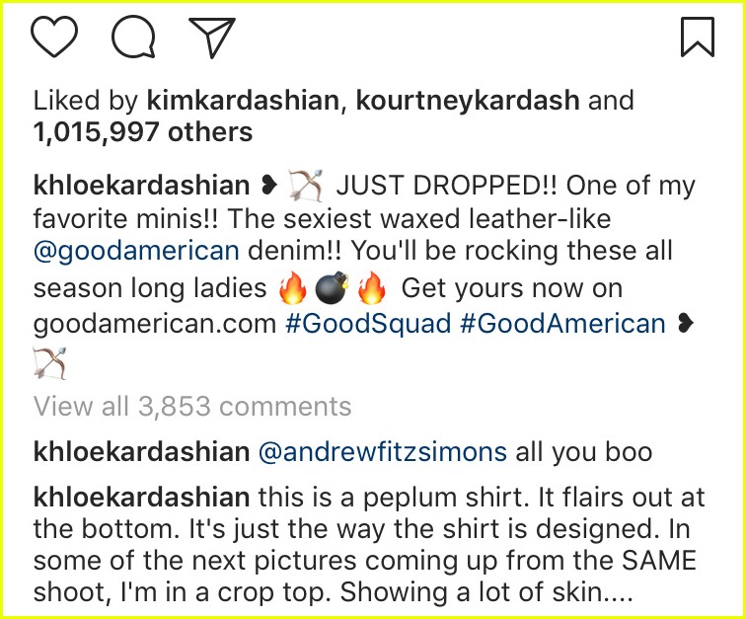Open khloekardashian profile from caption username

141,185
